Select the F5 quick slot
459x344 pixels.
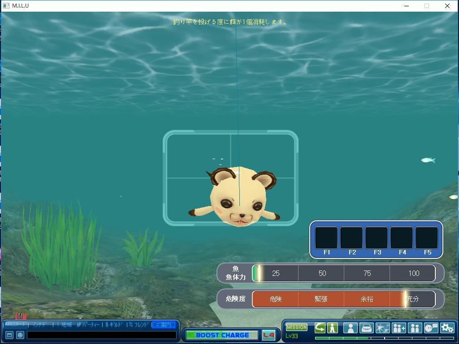(427, 238)
